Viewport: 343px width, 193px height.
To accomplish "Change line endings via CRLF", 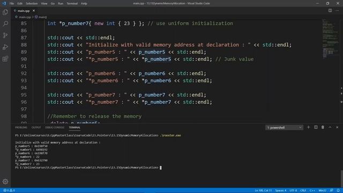I will (x=303, y=190).
